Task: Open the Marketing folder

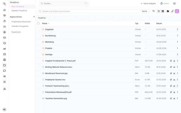Action: [49, 42]
